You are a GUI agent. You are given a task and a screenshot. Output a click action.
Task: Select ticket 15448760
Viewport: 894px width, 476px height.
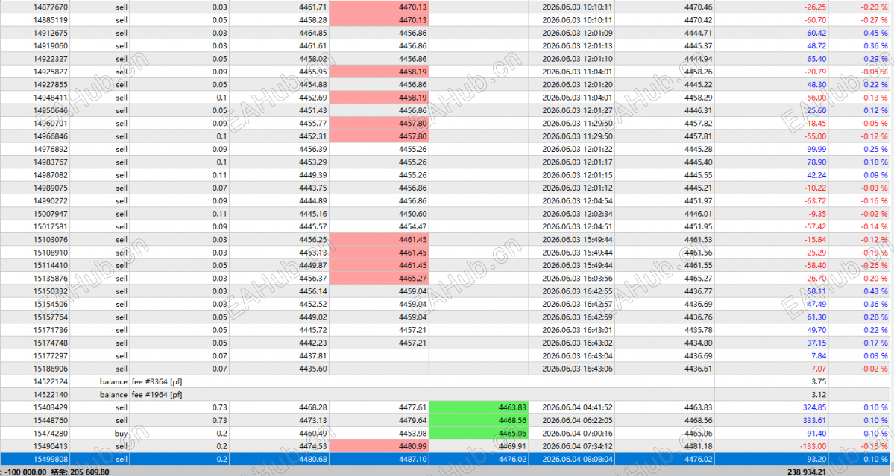tap(50, 421)
